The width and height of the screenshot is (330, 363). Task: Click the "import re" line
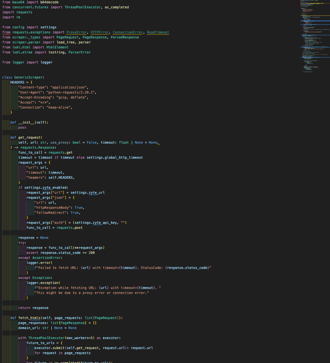pyautogui.click(x=11, y=17)
